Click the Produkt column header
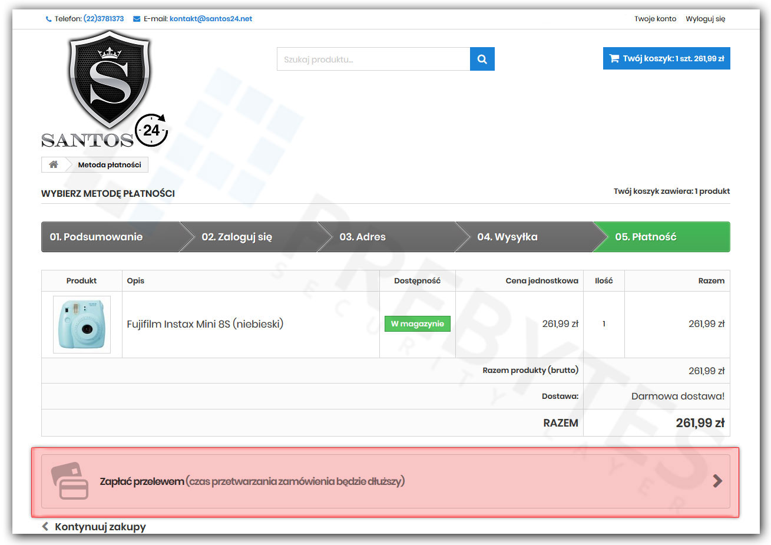This screenshot has width=771, height=545. pos(81,281)
